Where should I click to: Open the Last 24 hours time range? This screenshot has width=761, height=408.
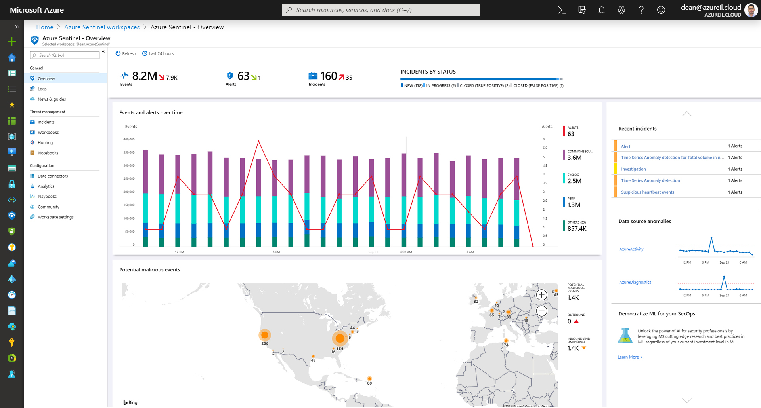click(158, 53)
